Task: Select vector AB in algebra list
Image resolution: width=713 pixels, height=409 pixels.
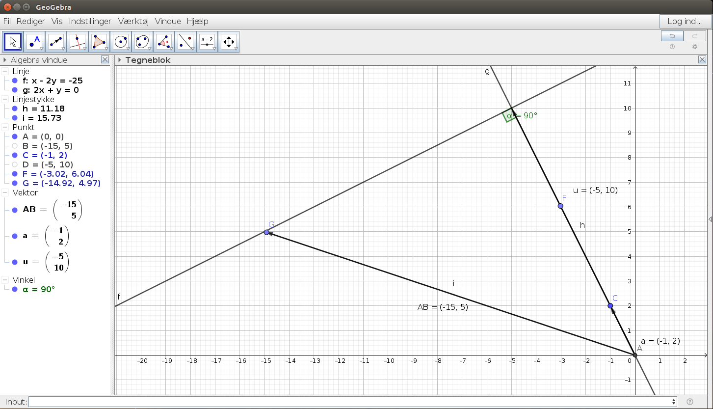Action: (x=52, y=210)
